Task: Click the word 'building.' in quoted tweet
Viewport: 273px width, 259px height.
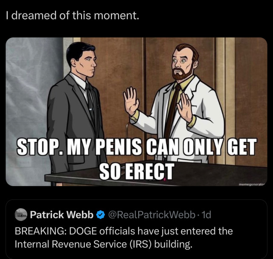Action: click(x=174, y=244)
